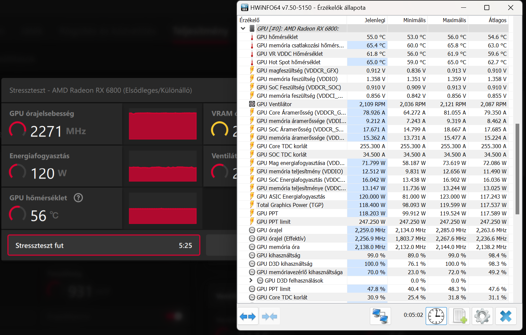Click the lightning icon of GPU Core TDC korlát ampere row
The image size is (526, 335).
(252, 146)
